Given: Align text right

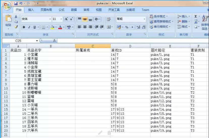Looking at the screenshot, I should (90, 27).
